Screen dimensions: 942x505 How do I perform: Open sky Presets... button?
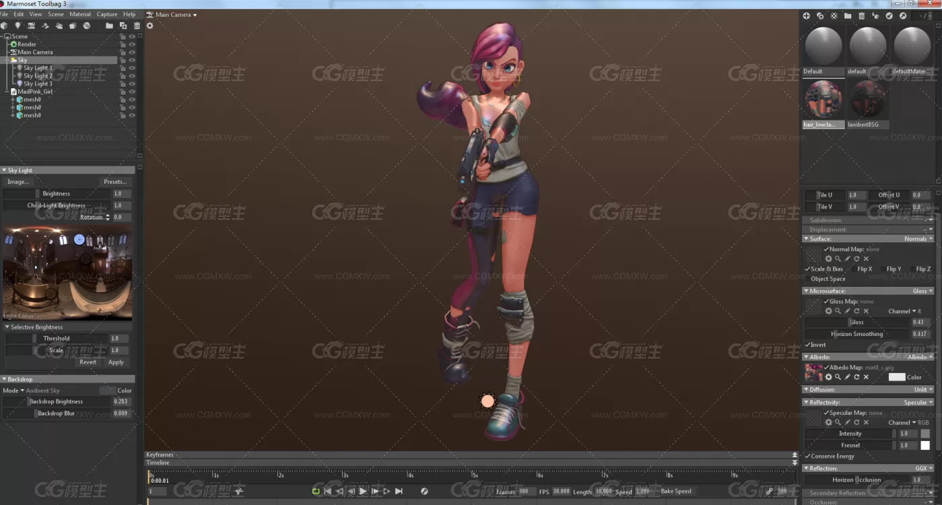coord(115,182)
